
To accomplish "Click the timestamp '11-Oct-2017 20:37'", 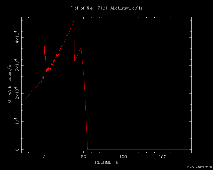I will 199,167.
